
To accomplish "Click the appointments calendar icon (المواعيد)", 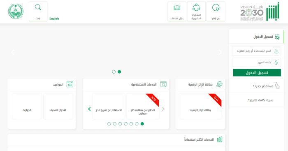I will pyautogui.click(x=70, y=84).
